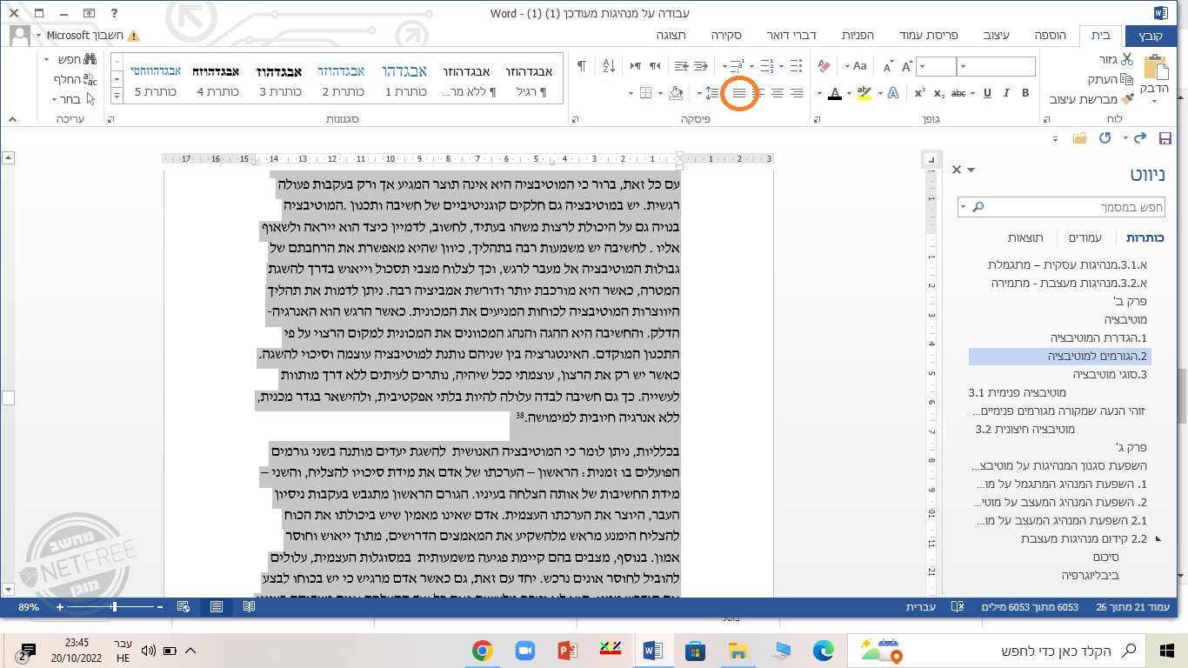Apply paragraph shading with paint bucket
Viewport: 1188px width, 668px height.
point(677,94)
